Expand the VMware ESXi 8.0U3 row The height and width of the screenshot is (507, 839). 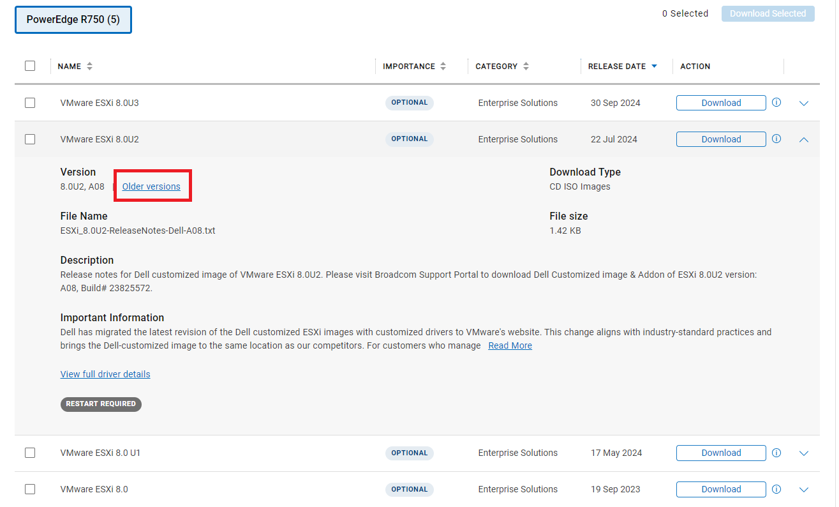(x=804, y=103)
